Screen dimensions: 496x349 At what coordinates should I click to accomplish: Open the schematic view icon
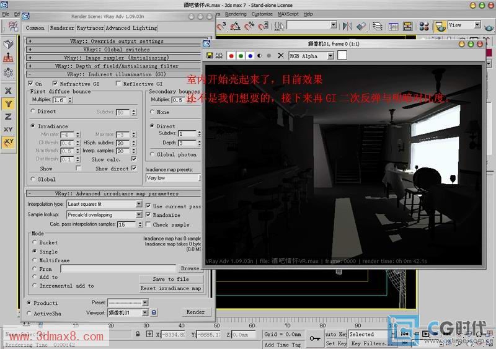(x=407, y=26)
